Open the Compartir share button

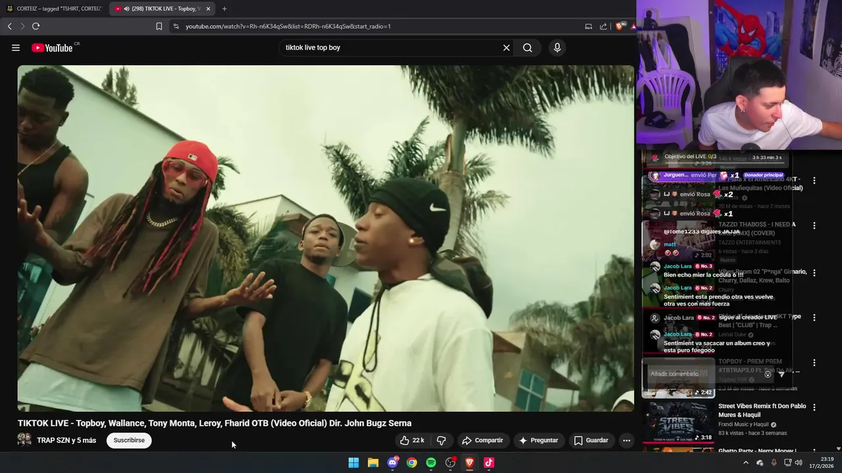tap(482, 440)
